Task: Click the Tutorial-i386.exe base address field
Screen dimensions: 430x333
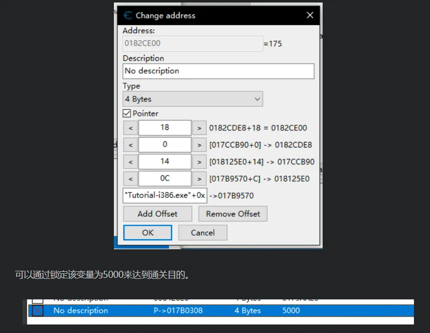Action: pos(165,196)
